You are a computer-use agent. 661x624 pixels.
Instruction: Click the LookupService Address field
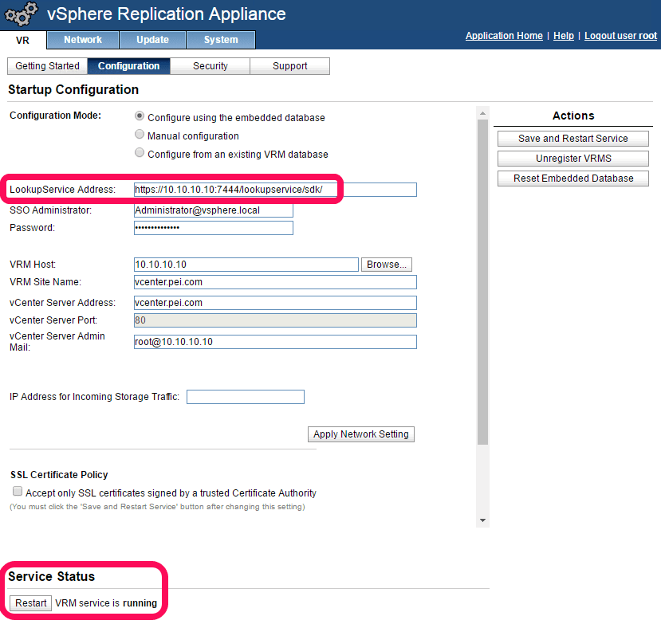(275, 190)
